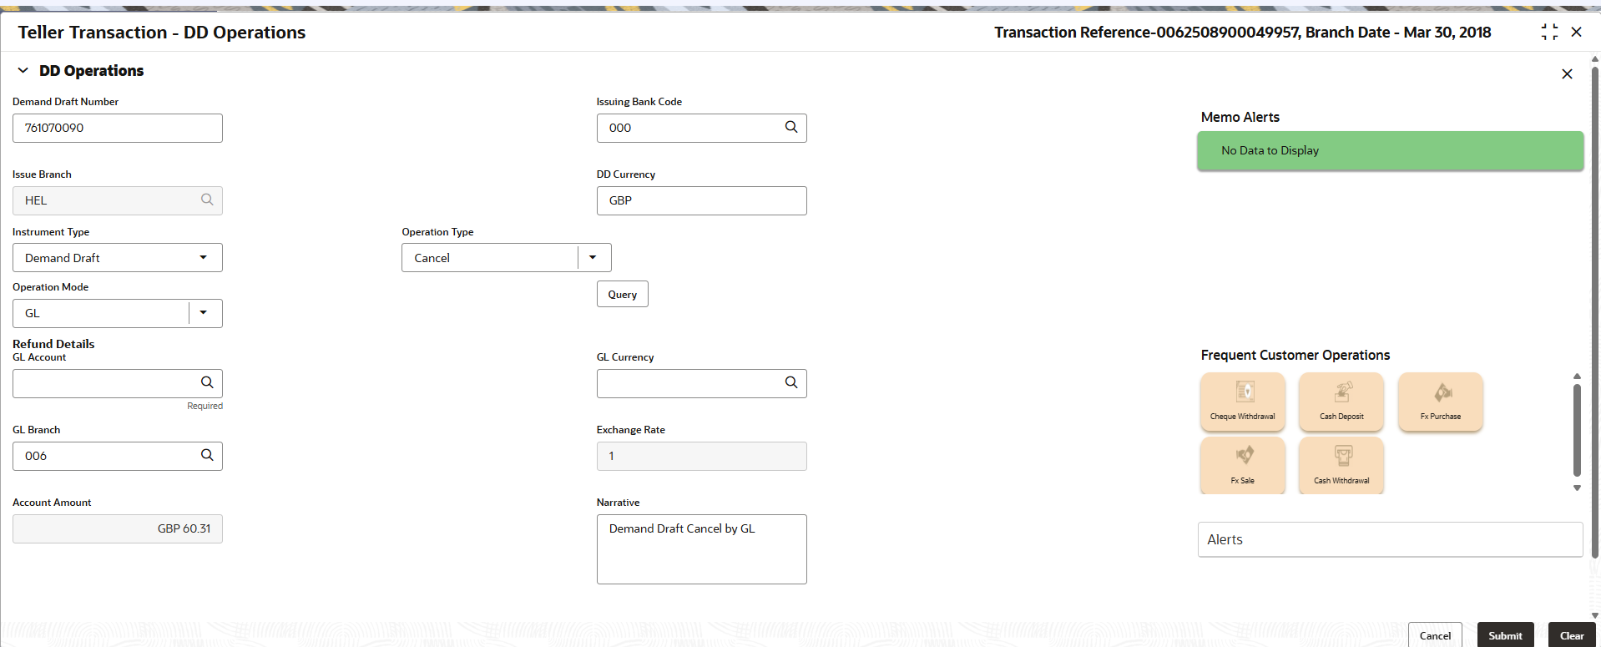Open the Instrument Type dropdown
1601x647 pixels.
[118, 257]
